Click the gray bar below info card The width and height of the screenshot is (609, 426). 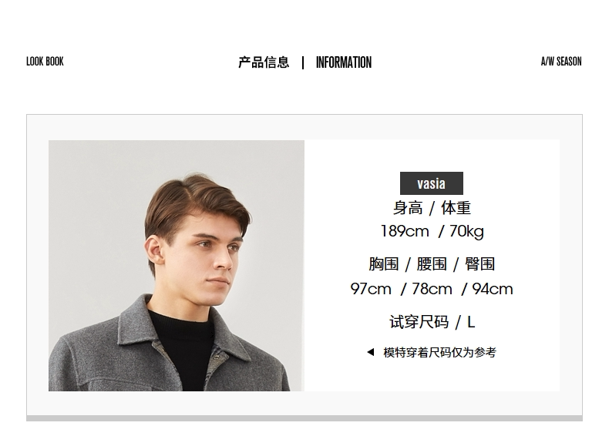[304, 418]
